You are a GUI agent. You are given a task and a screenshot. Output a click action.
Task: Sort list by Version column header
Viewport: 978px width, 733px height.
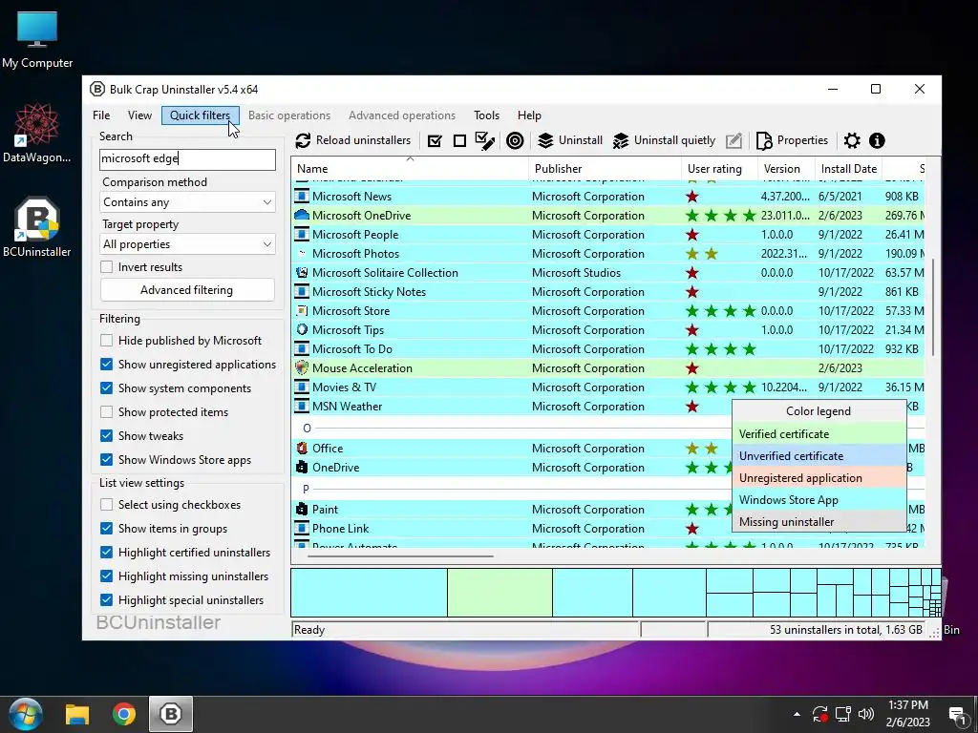787,168
